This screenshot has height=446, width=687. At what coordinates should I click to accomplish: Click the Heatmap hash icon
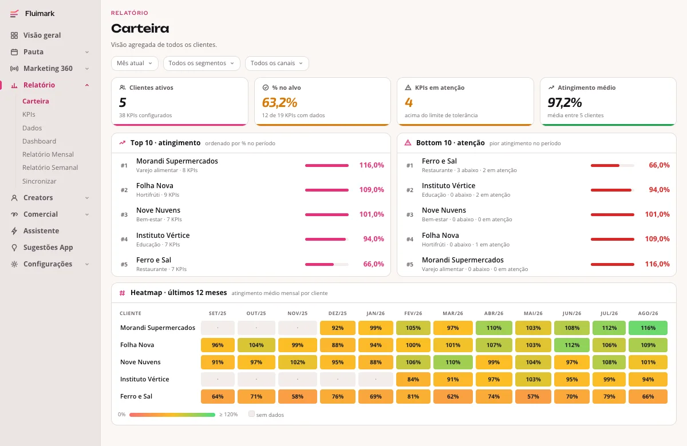(x=123, y=293)
